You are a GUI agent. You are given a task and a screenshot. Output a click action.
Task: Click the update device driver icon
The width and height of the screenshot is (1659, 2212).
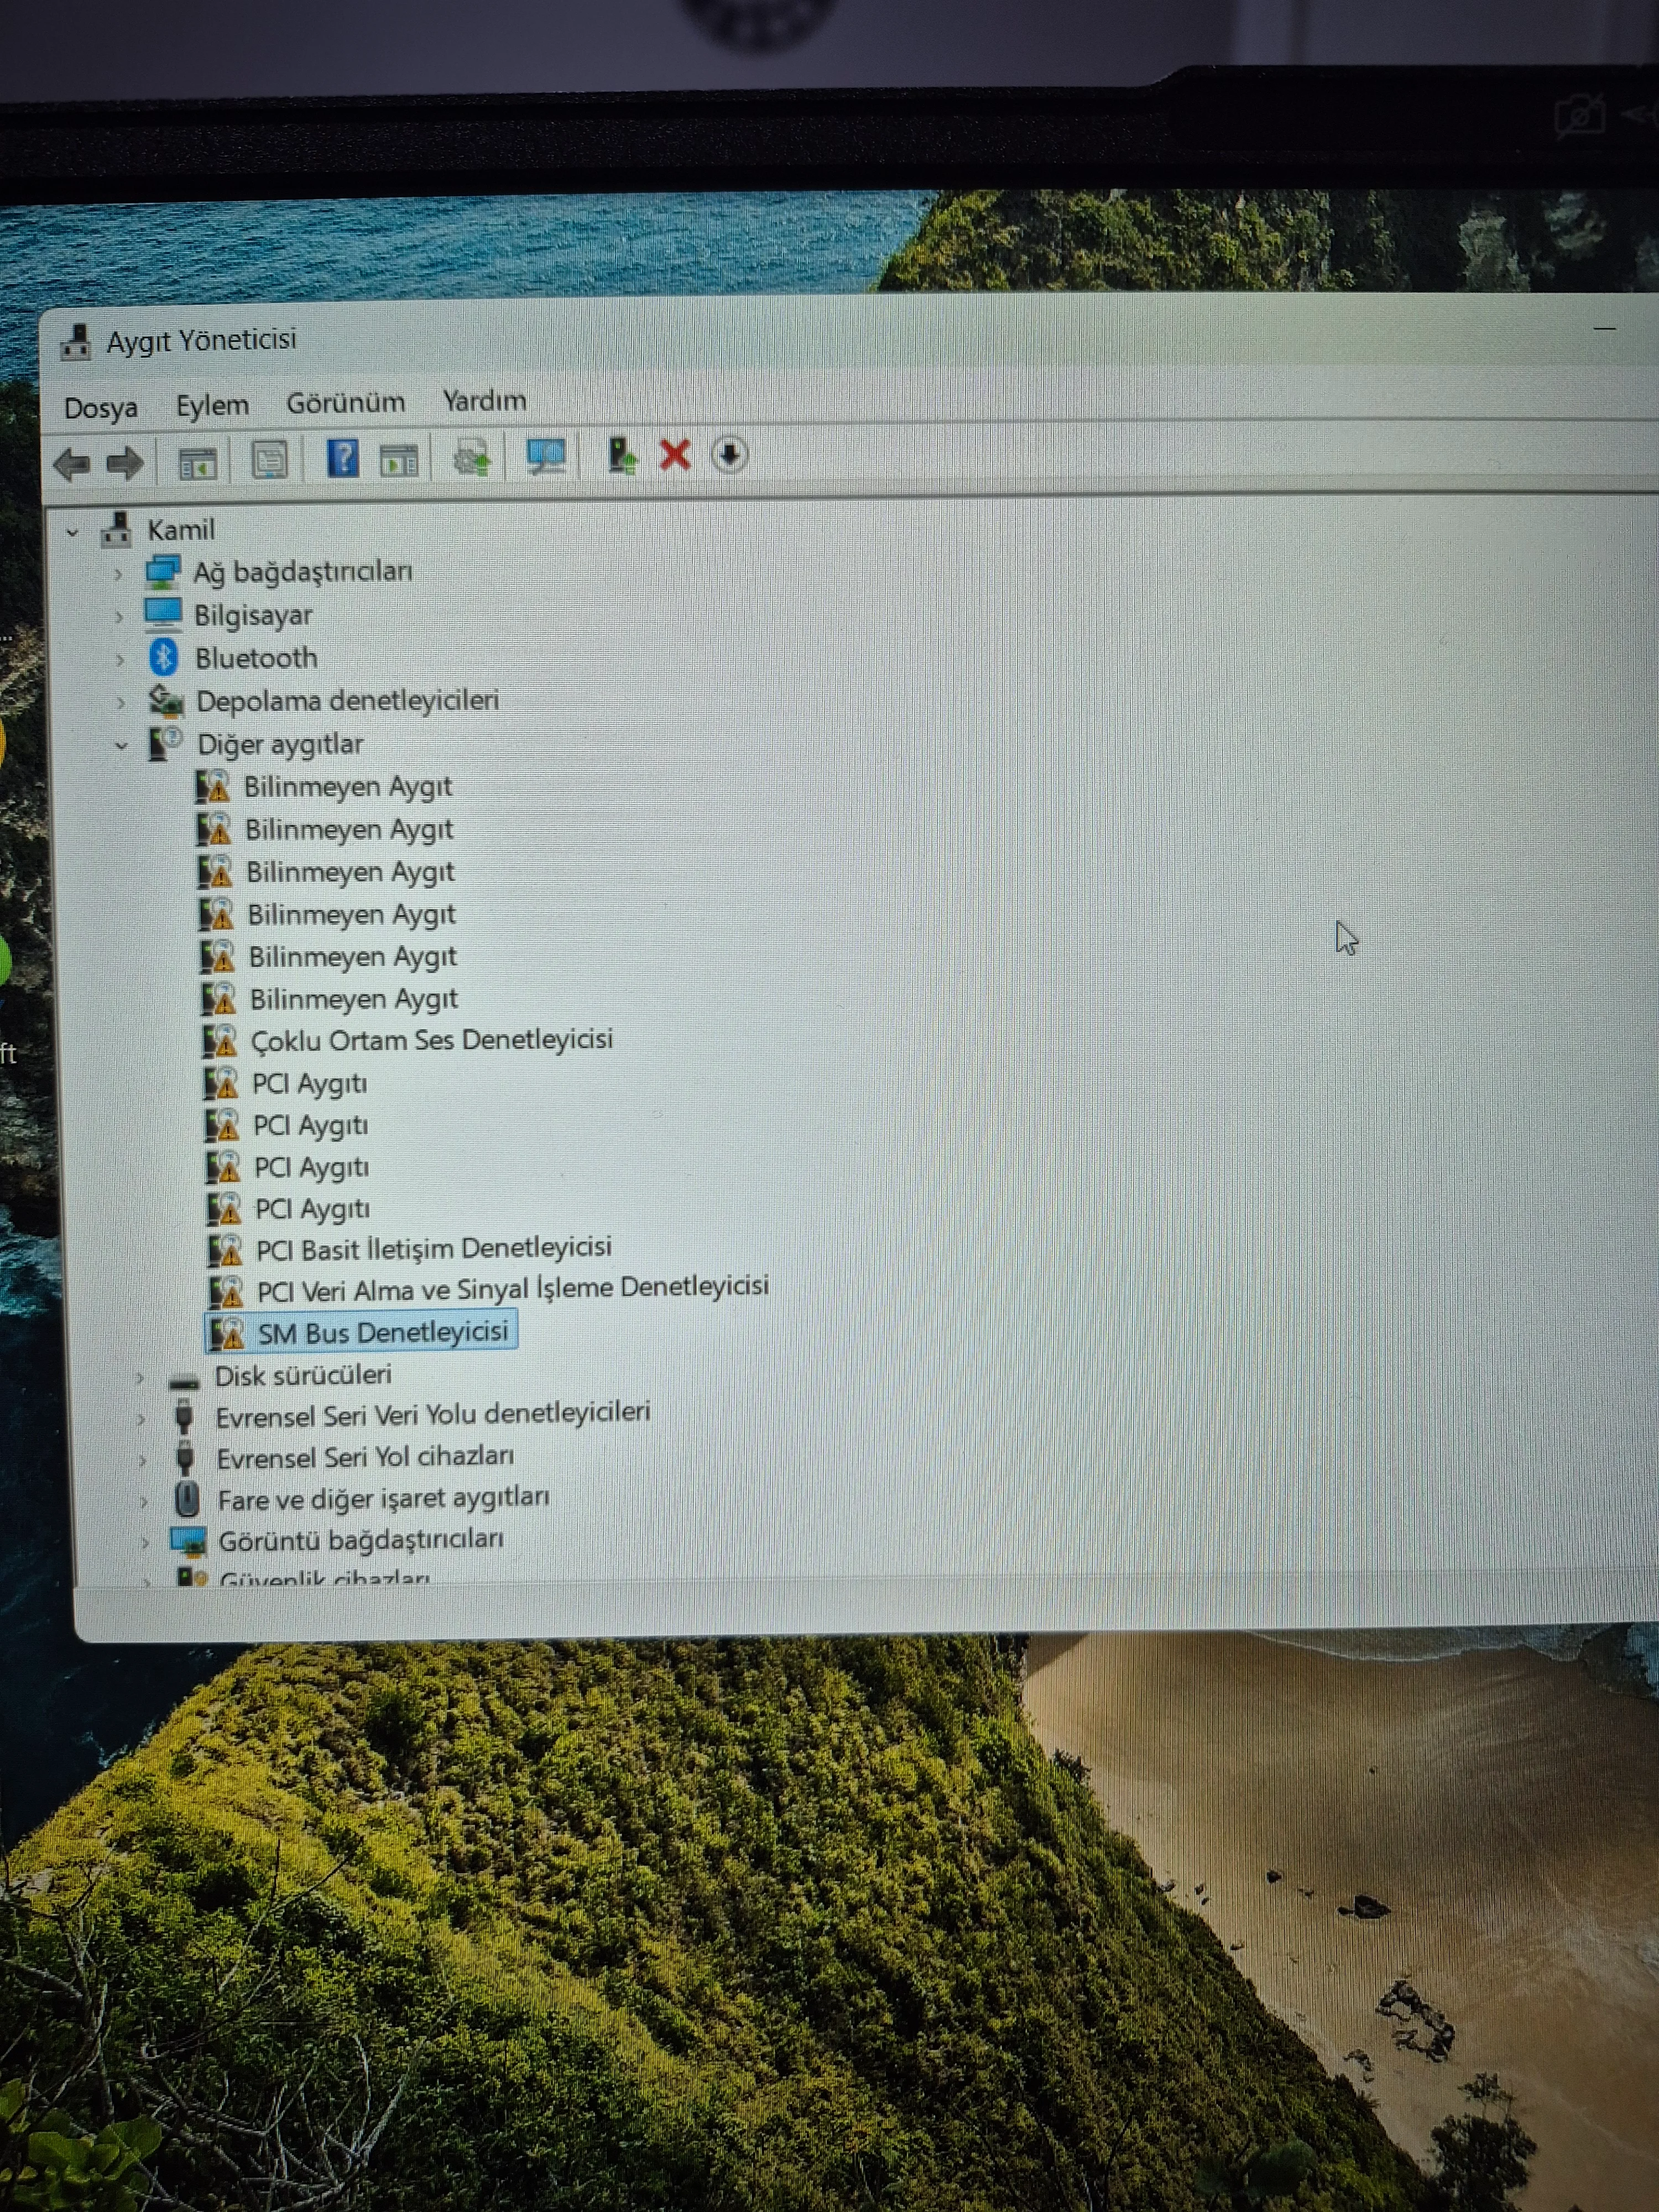click(622, 456)
